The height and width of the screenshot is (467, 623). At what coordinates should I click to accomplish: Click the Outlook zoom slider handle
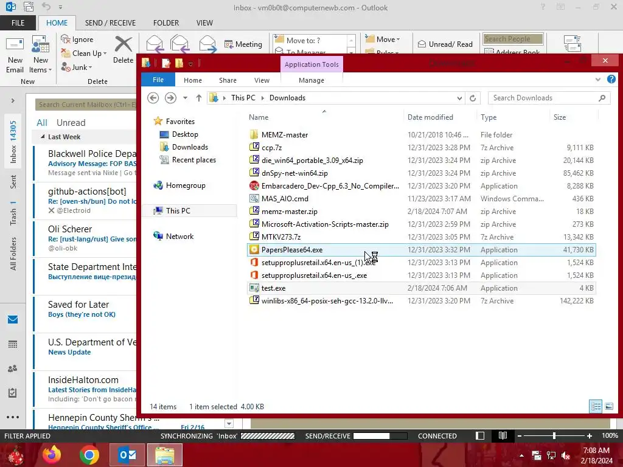click(554, 435)
